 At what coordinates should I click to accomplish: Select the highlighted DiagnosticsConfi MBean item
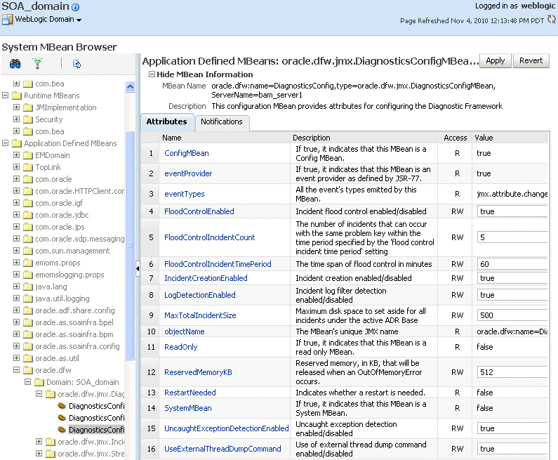tap(96, 430)
